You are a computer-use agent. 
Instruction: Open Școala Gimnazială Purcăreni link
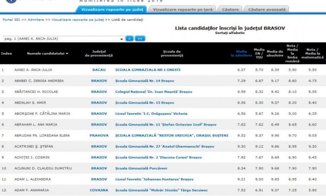click(x=141, y=168)
